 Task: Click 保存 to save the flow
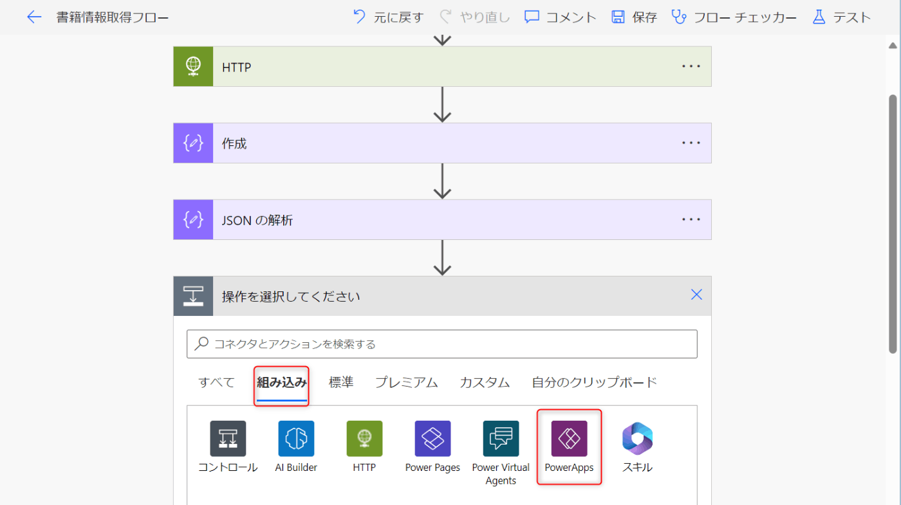click(634, 17)
